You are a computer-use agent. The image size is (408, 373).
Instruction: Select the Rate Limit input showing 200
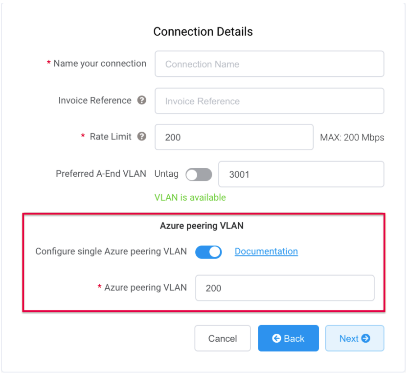[234, 137]
